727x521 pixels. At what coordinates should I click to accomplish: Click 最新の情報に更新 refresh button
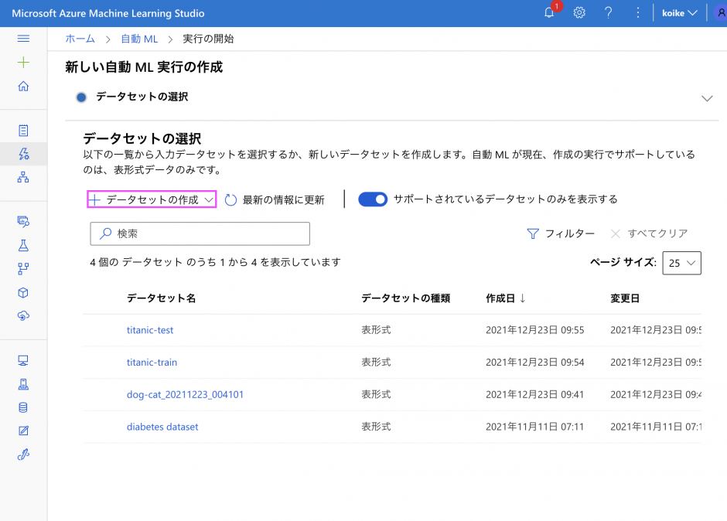[275, 199]
